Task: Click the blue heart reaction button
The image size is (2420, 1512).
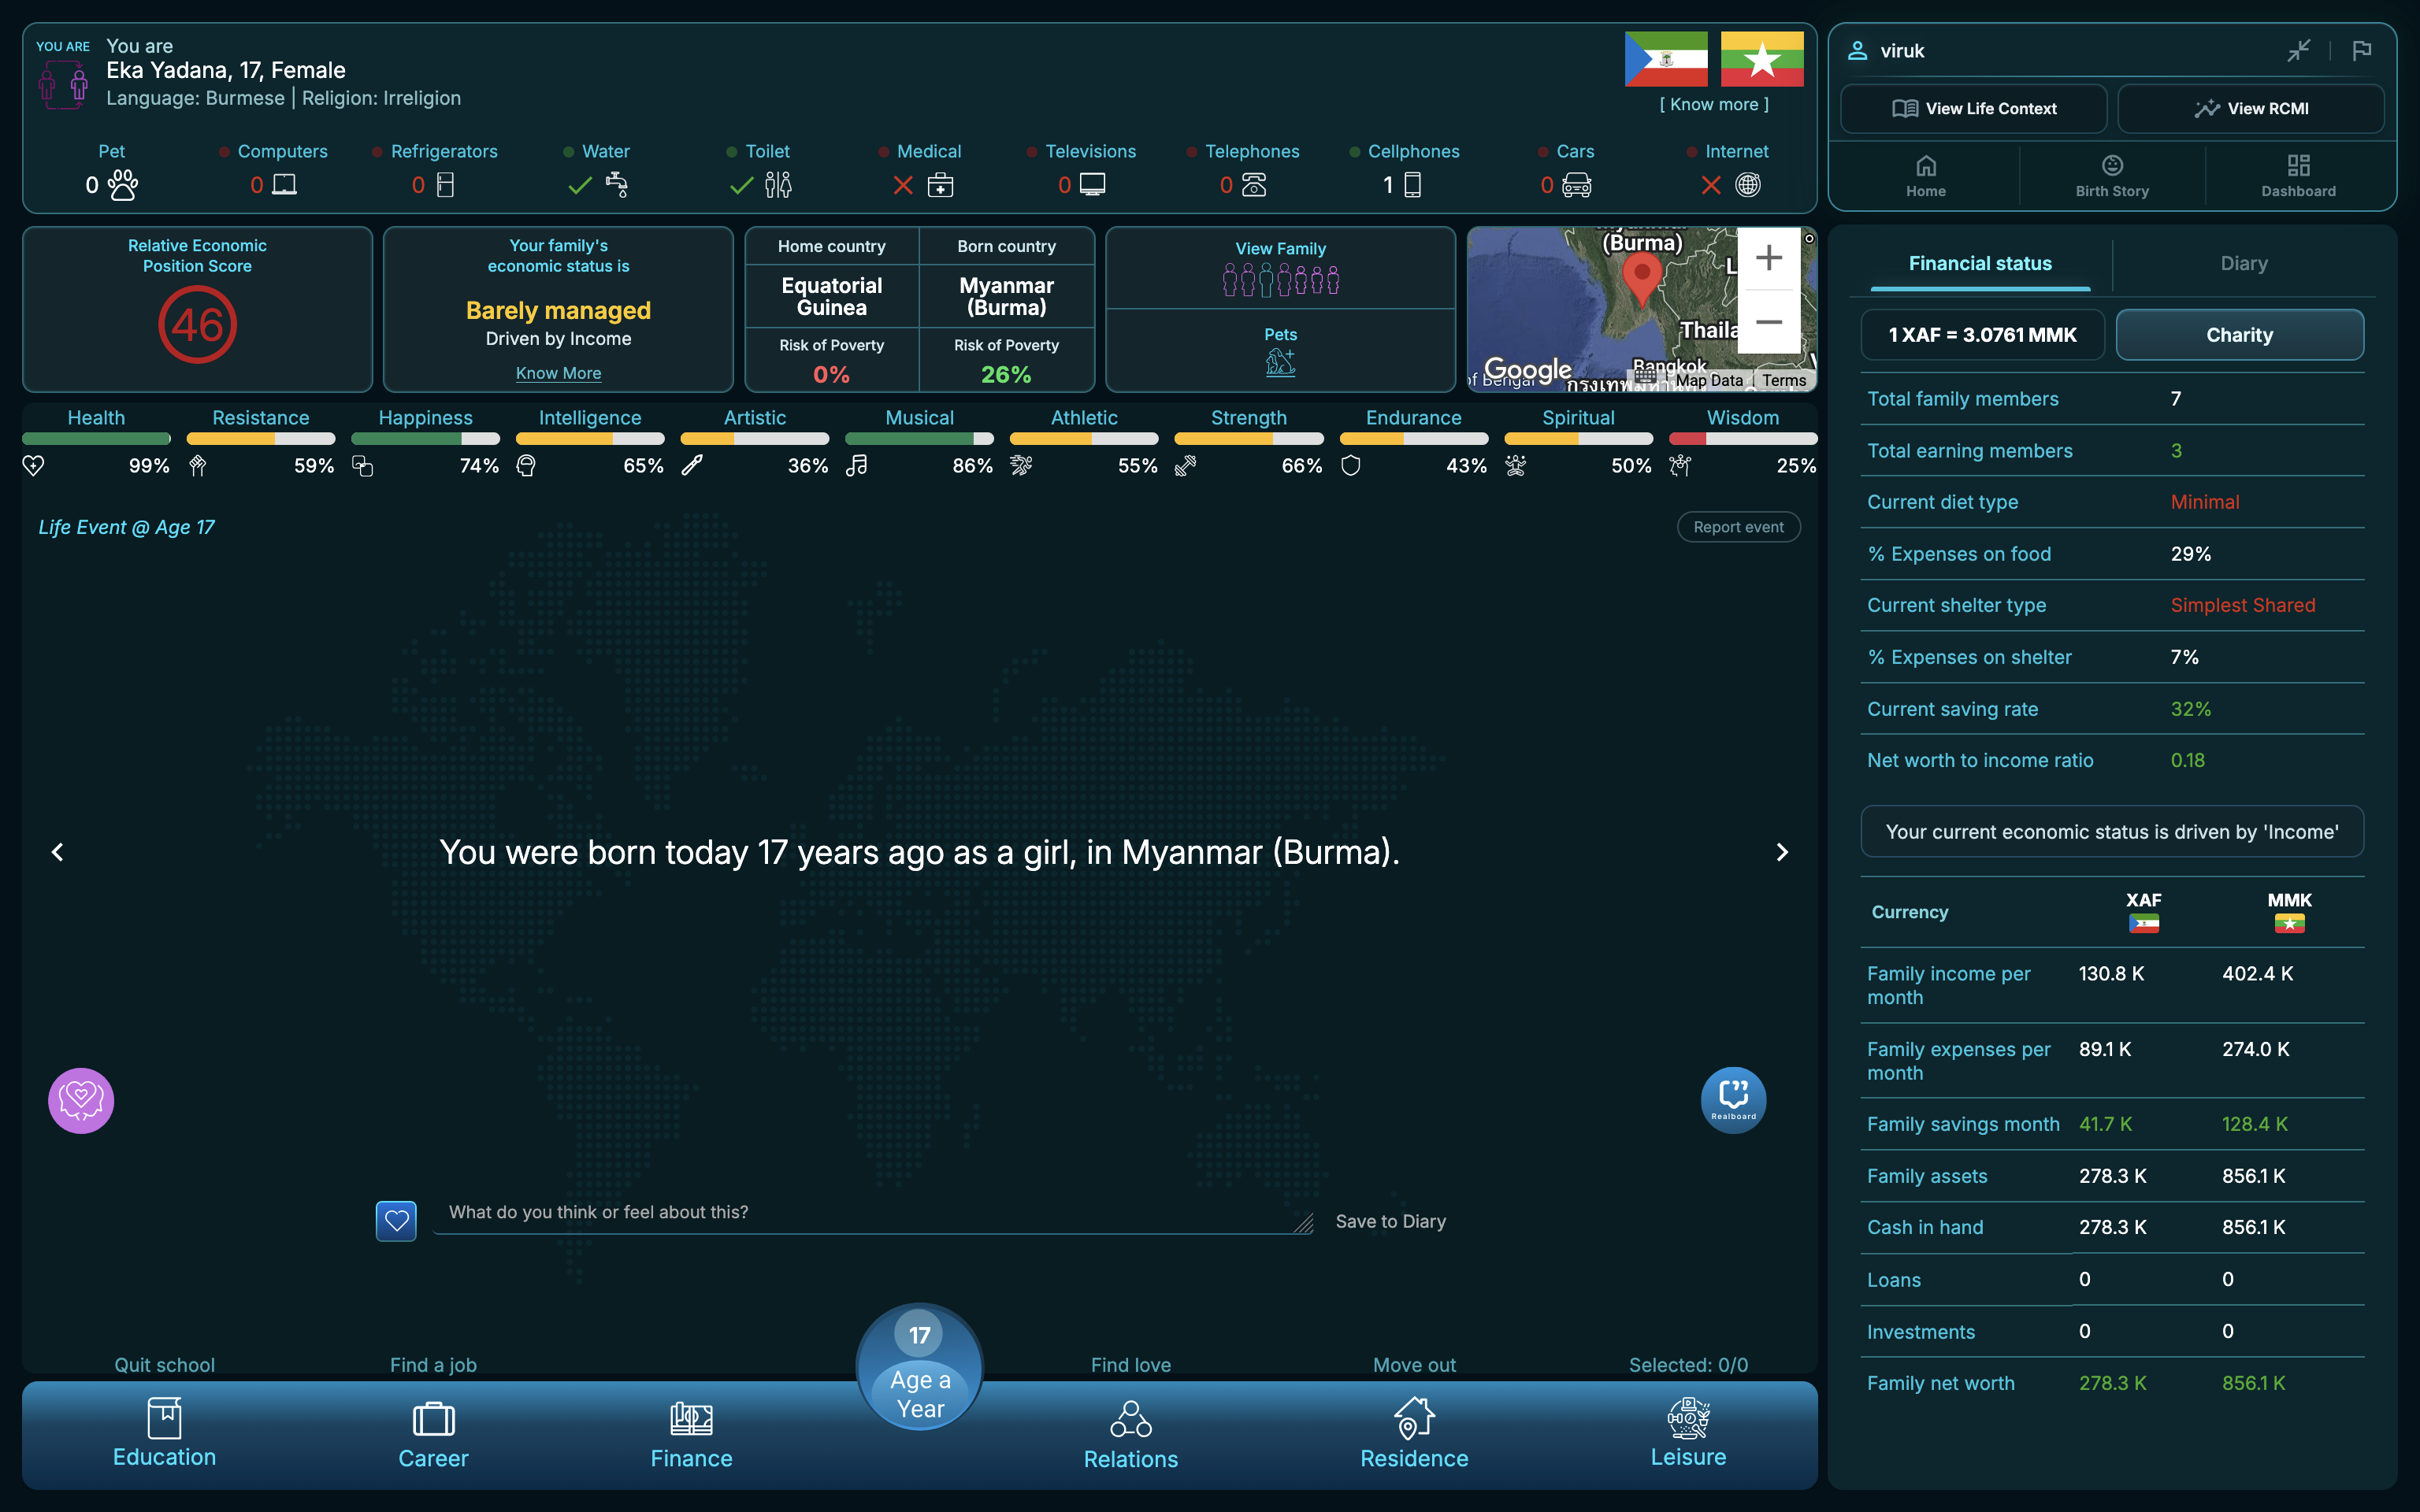Action: (x=396, y=1221)
